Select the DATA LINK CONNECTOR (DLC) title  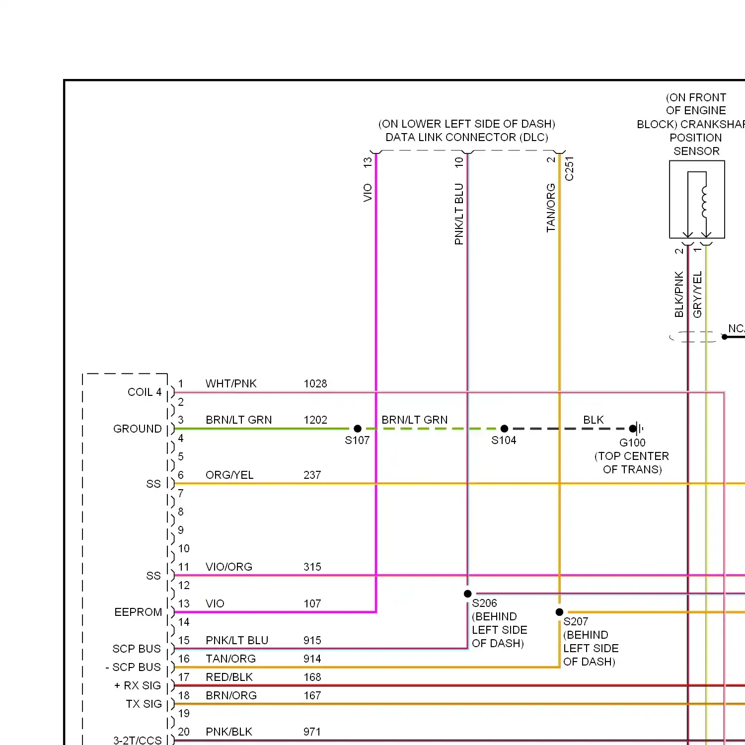(x=467, y=137)
